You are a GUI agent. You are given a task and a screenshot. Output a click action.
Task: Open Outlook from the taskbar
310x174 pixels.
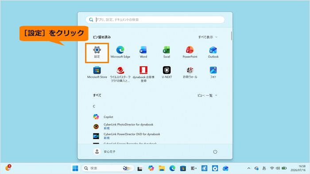click(x=225, y=168)
